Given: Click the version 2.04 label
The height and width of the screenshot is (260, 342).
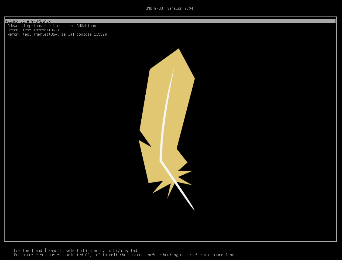Looking at the screenshot, I should click(180, 8).
